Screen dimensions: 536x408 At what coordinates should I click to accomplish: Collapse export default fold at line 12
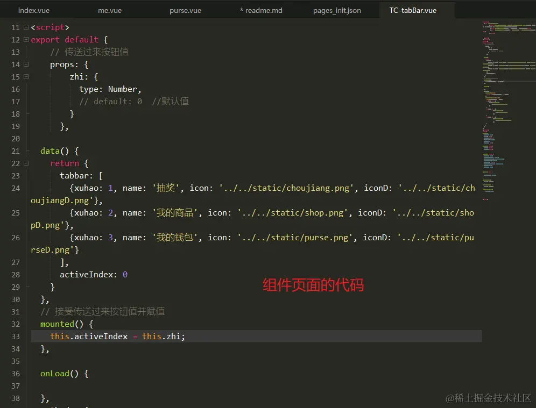26,40
